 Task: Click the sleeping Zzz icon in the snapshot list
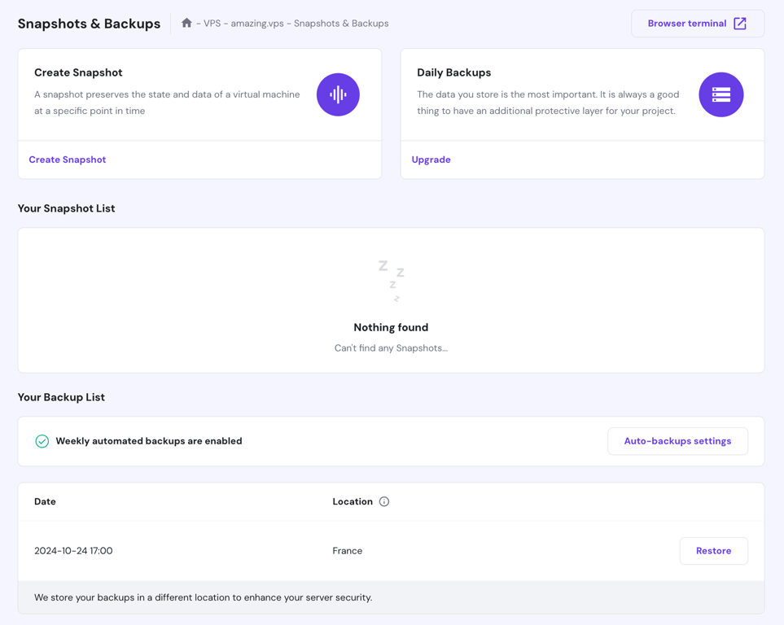pyautogui.click(x=391, y=278)
